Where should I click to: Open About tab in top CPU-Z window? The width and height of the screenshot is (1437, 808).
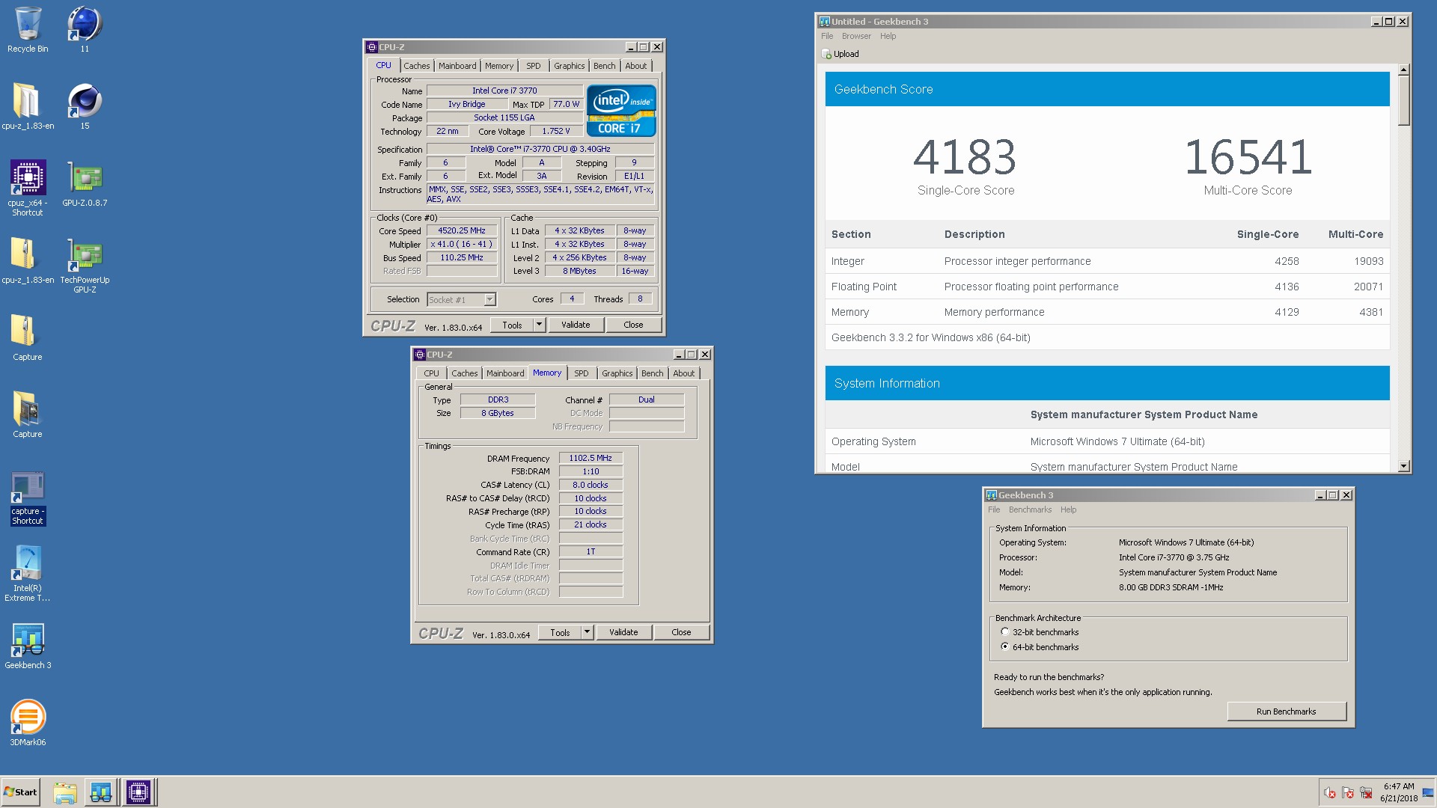tap(636, 66)
